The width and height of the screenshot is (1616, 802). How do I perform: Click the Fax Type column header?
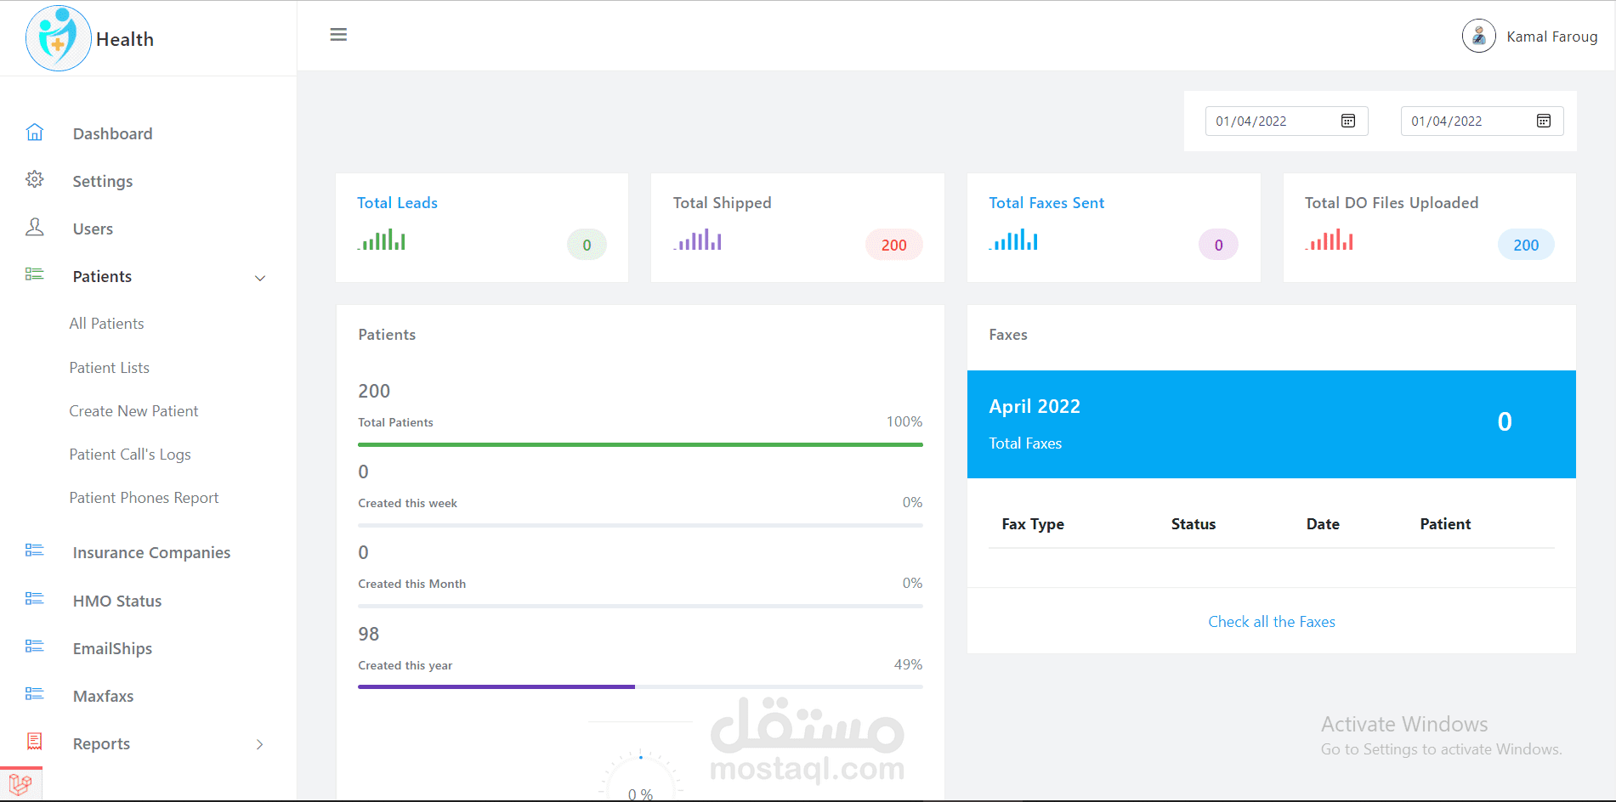point(1033,524)
